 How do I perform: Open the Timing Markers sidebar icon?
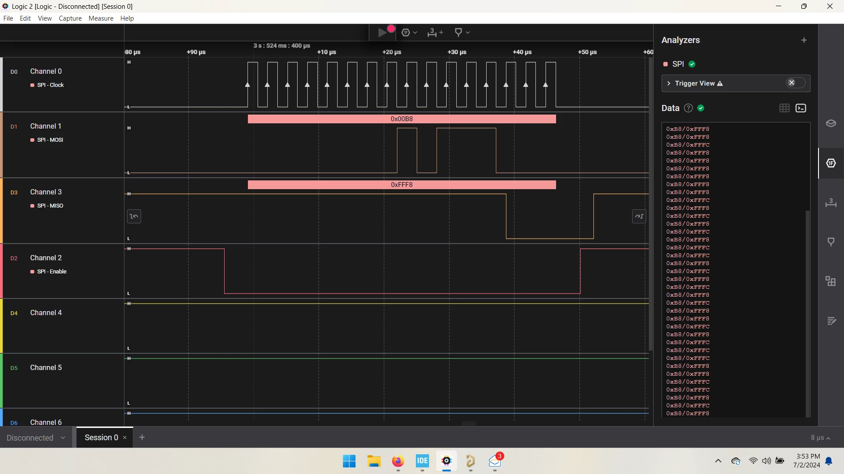[831, 202]
